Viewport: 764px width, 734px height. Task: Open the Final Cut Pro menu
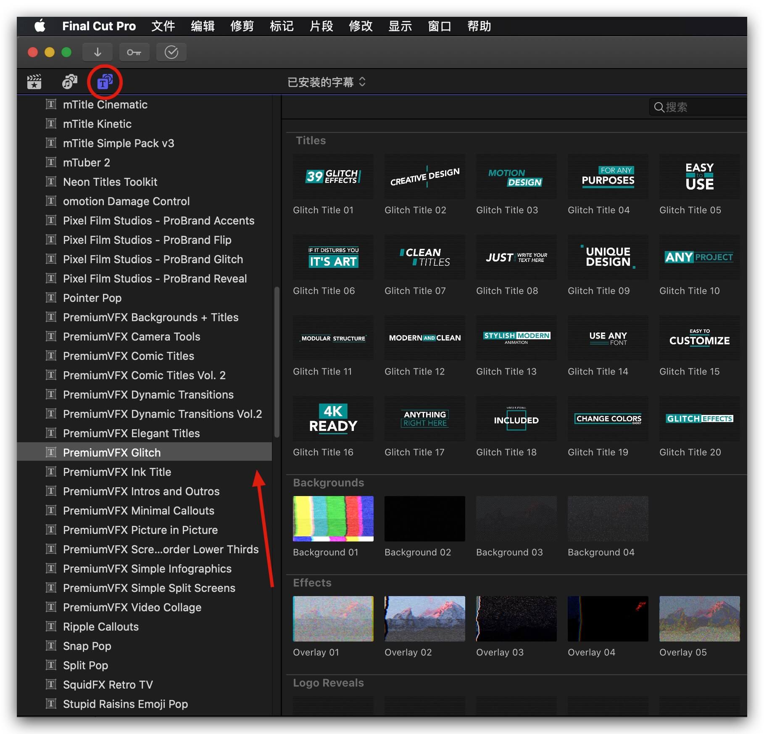coord(99,26)
